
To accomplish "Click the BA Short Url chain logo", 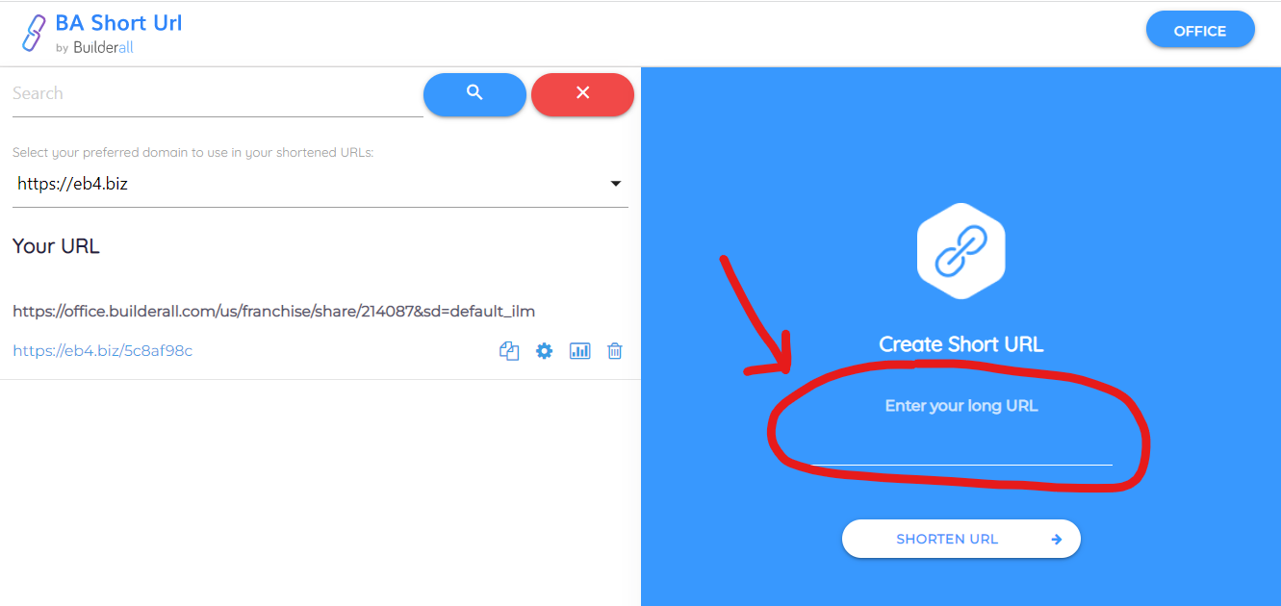I will point(34,33).
